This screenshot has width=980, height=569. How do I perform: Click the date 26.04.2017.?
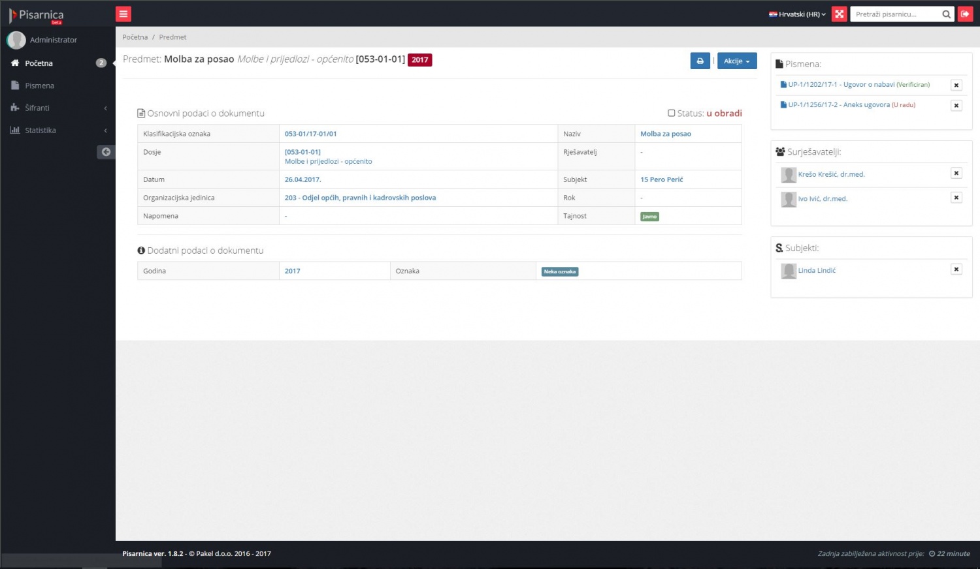tap(302, 179)
